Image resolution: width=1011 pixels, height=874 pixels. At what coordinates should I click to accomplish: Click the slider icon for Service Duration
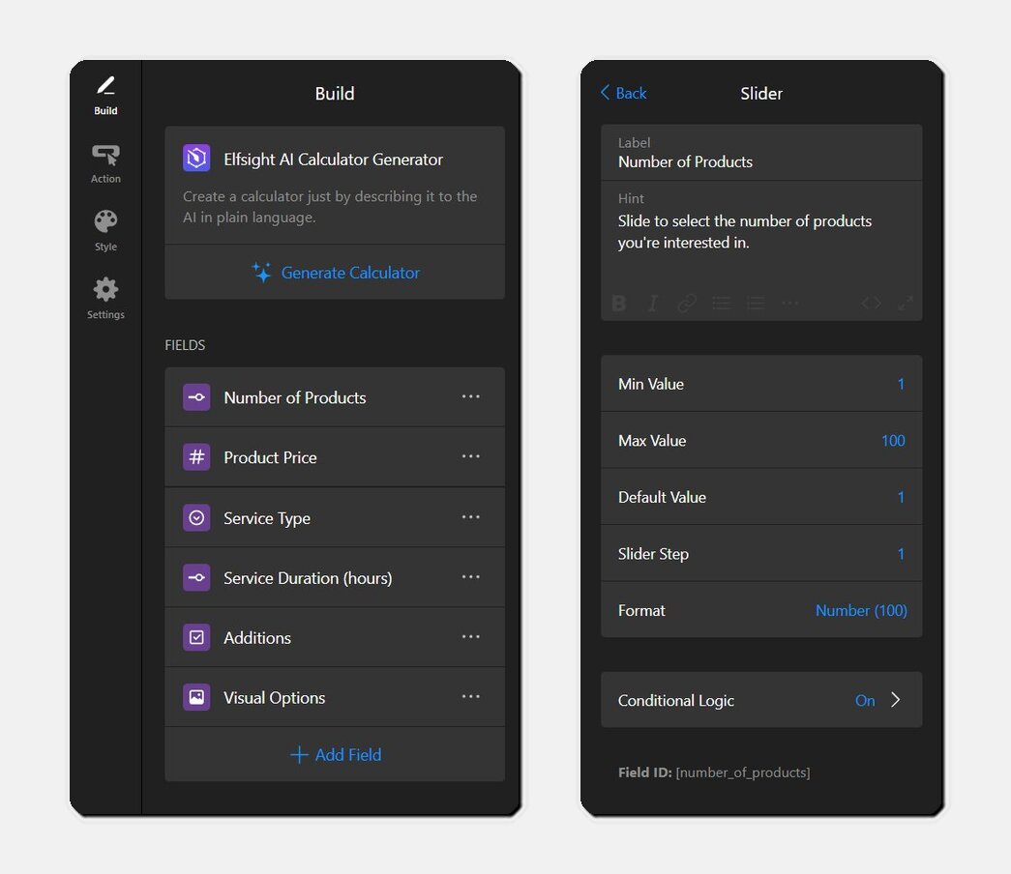point(196,577)
